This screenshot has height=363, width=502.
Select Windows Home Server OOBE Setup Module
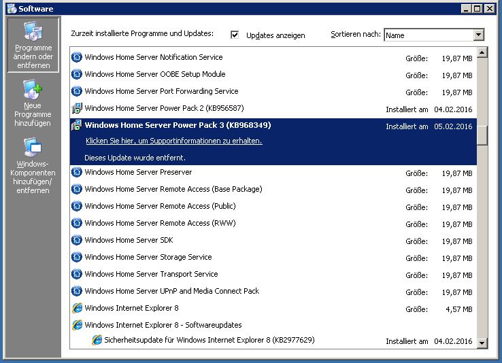(x=273, y=74)
